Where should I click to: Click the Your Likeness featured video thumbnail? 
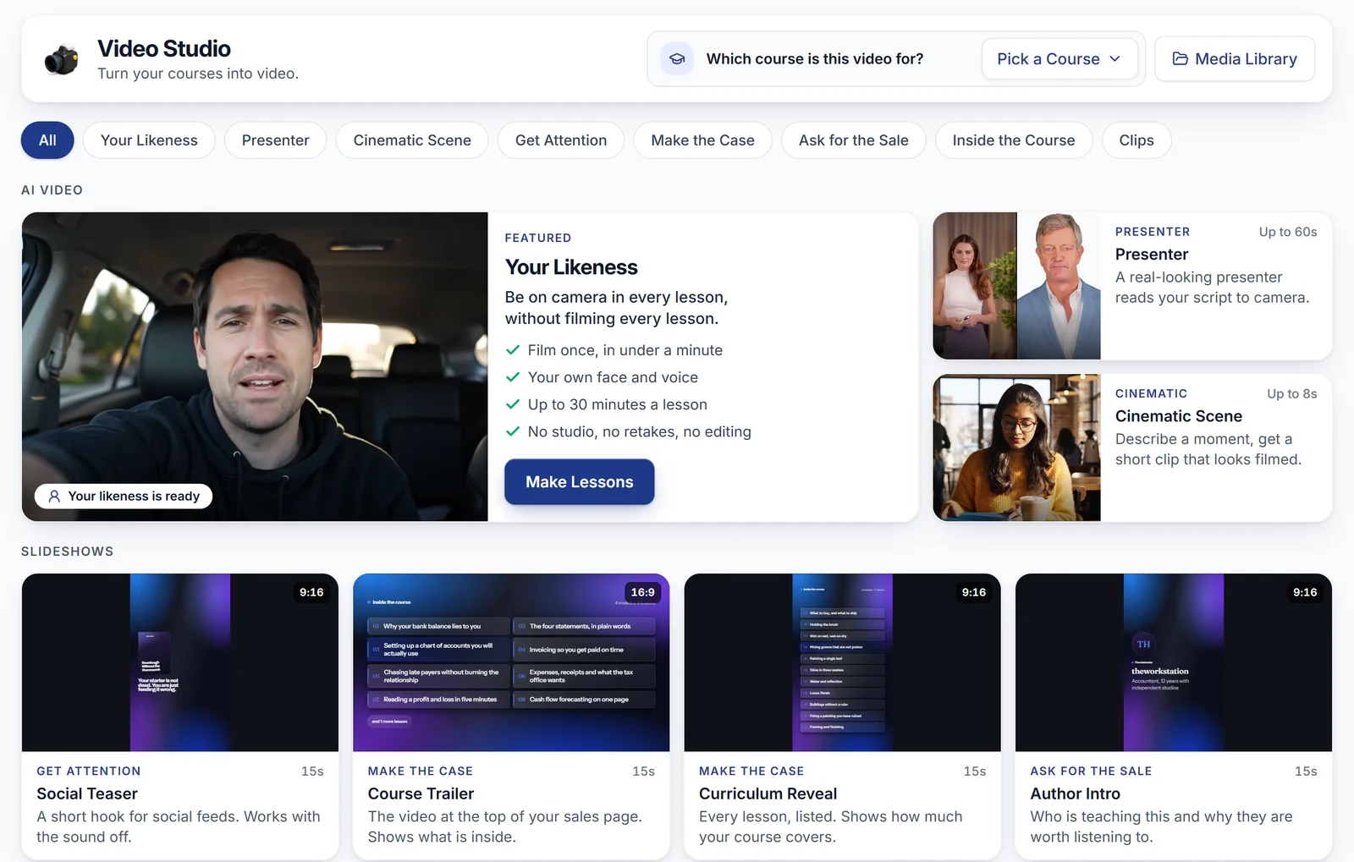(x=255, y=366)
